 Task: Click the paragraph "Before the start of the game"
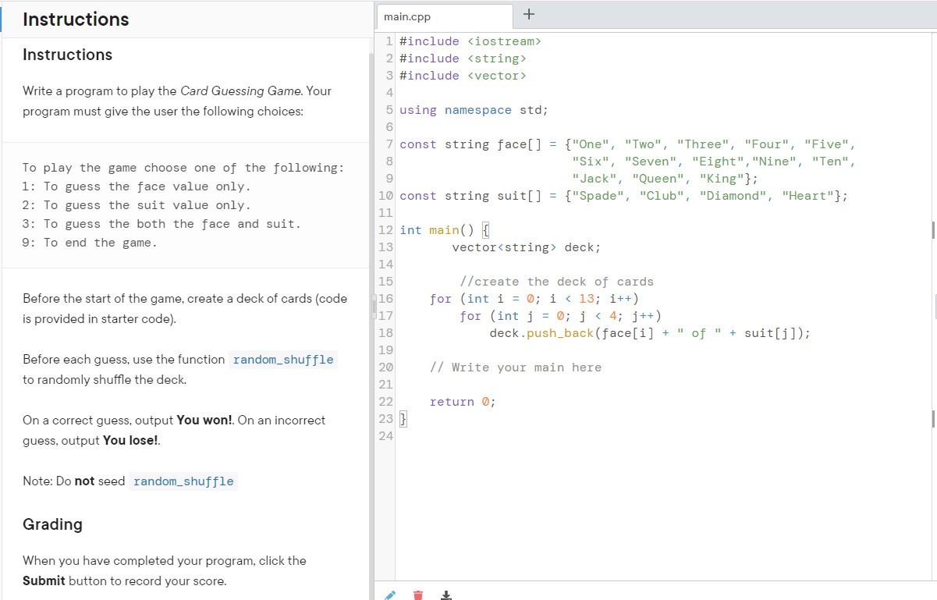coord(185,309)
